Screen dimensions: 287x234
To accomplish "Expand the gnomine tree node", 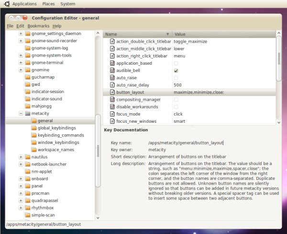I will point(21,70).
